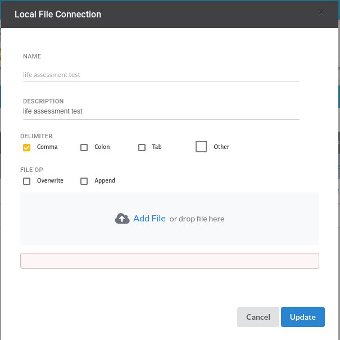Click the Local File Connection title
The width and height of the screenshot is (340, 340).
tap(58, 14)
